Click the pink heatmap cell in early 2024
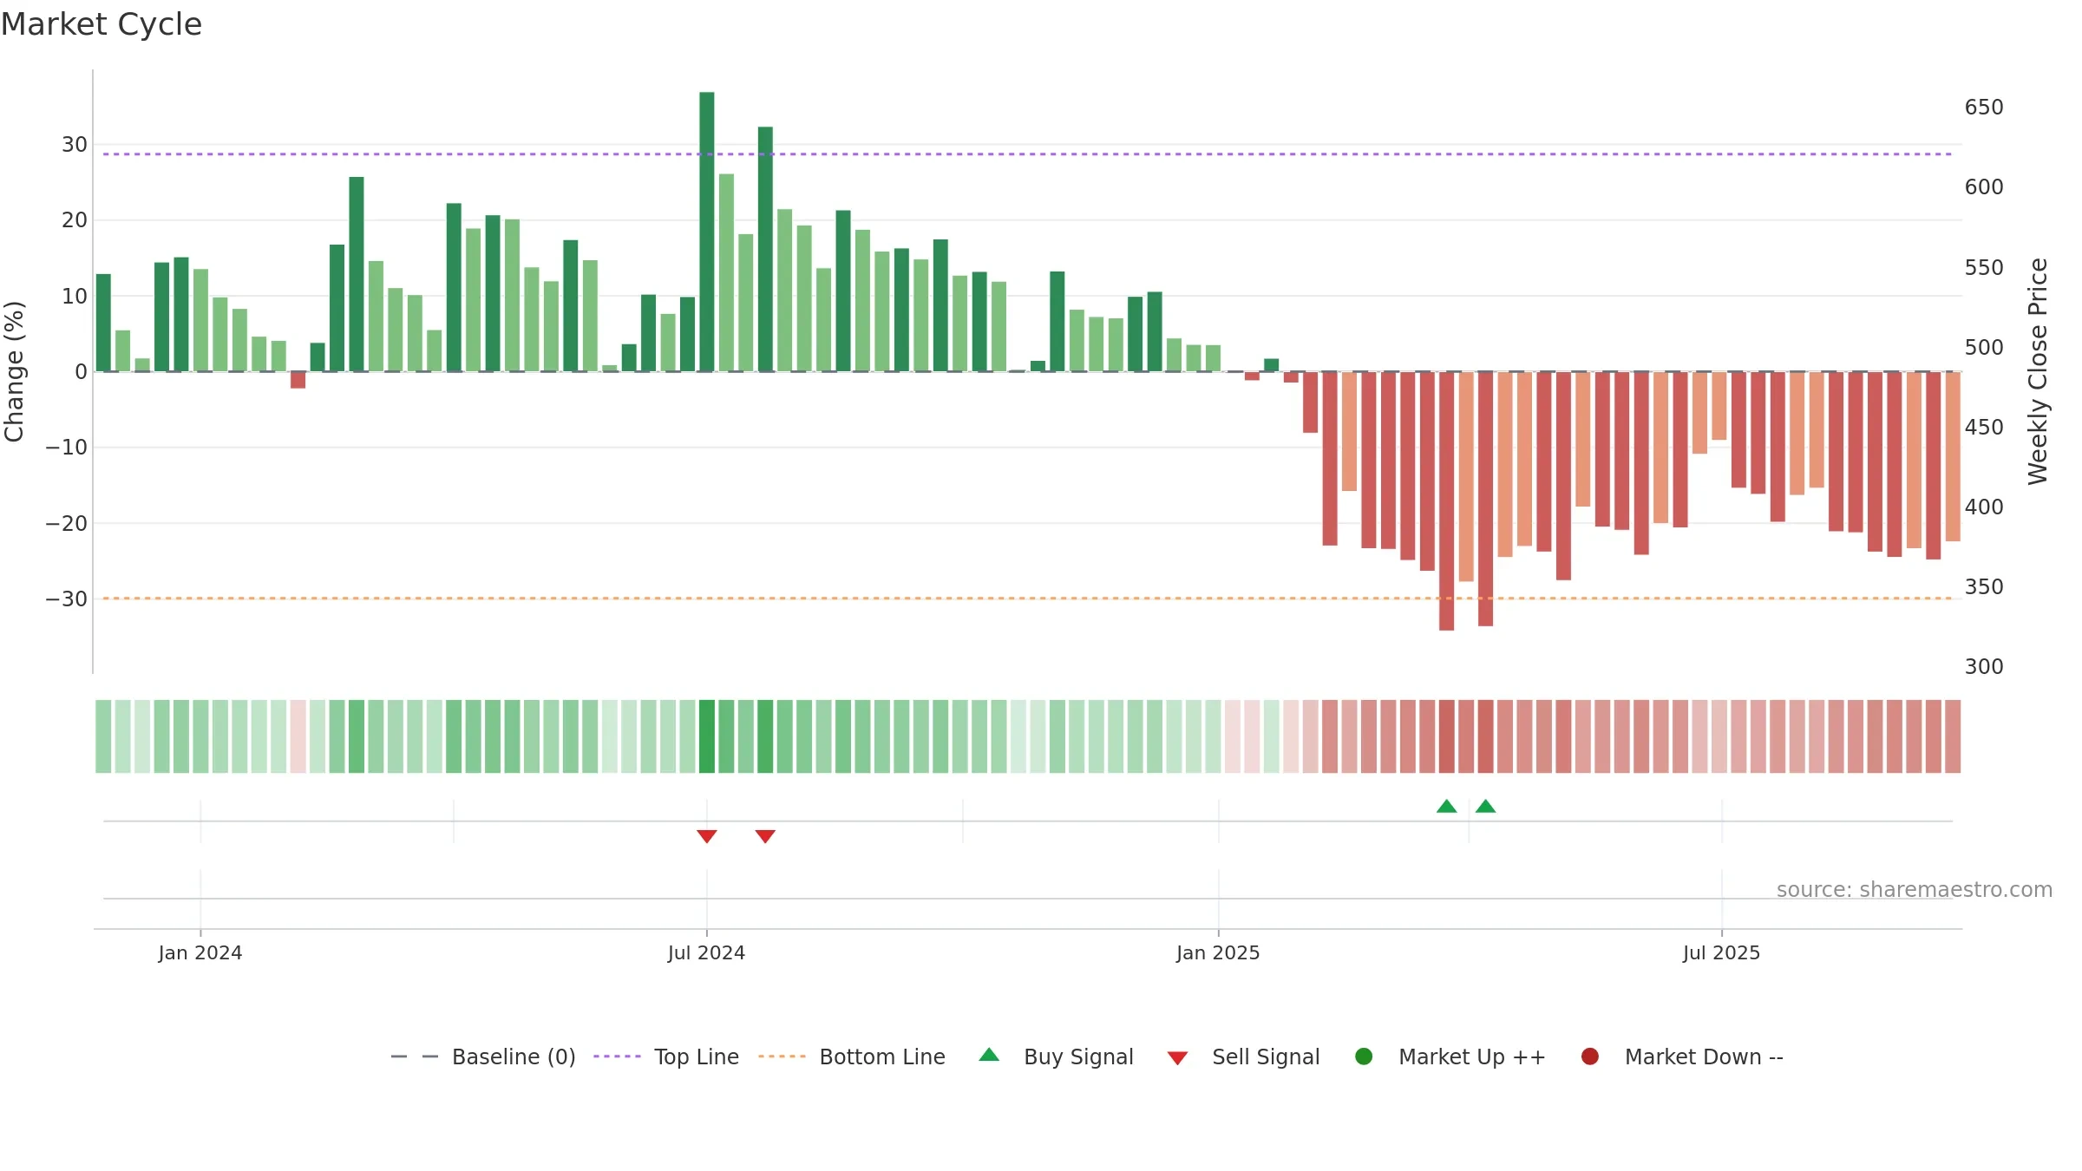This screenshot has height=1171, width=2082. coord(298,736)
